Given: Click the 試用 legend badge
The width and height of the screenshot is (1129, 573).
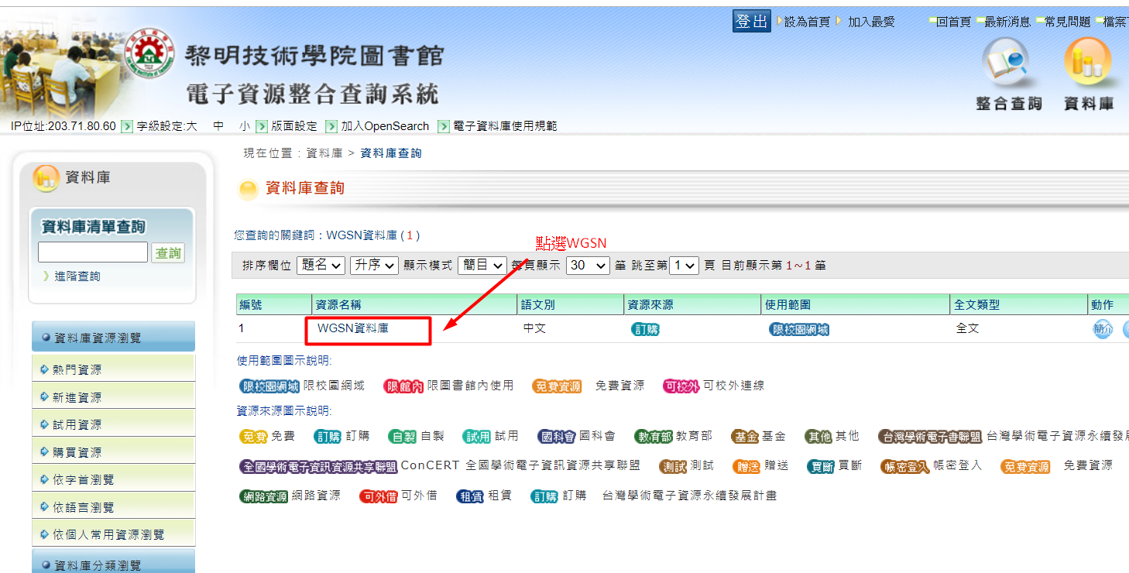Looking at the screenshot, I should [x=477, y=437].
